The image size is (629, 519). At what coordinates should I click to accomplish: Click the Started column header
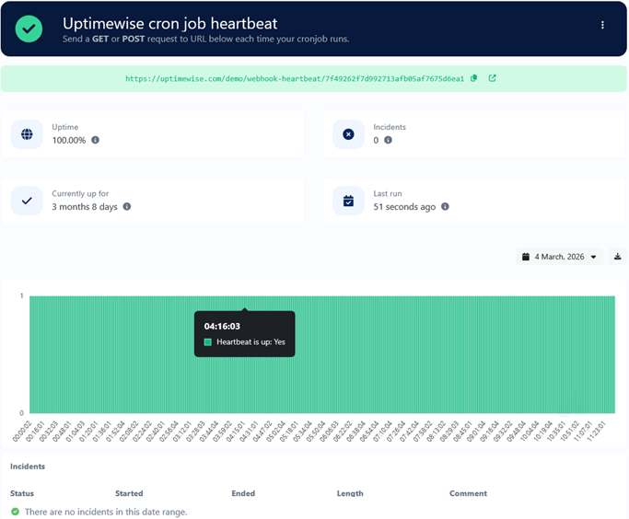129,493
